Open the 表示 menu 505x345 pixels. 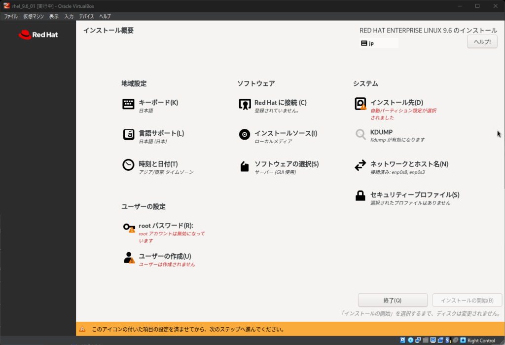coord(54,16)
